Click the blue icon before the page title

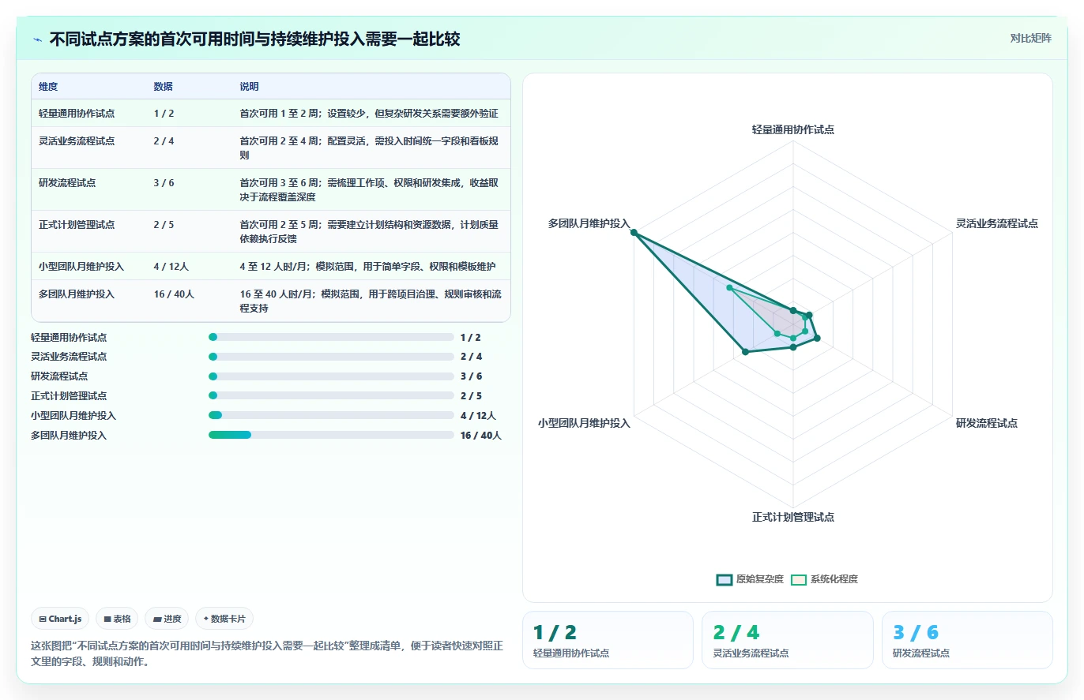tap(37, 39)
